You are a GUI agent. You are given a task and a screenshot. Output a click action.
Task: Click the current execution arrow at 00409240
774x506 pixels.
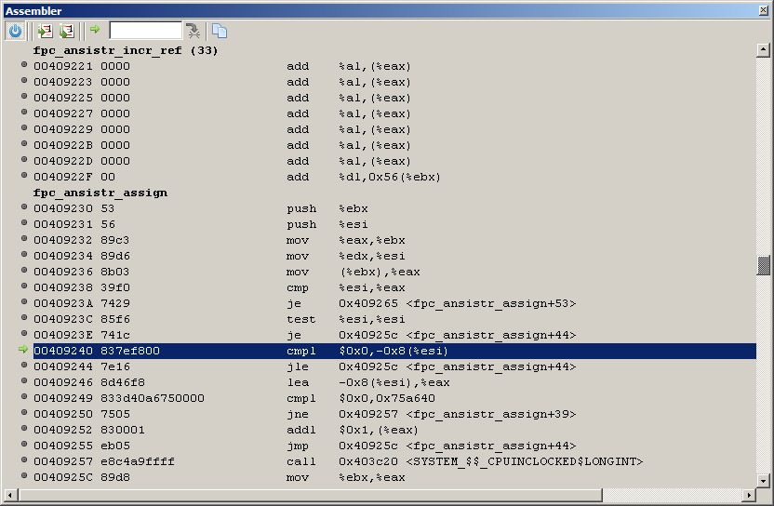[24, 351]
